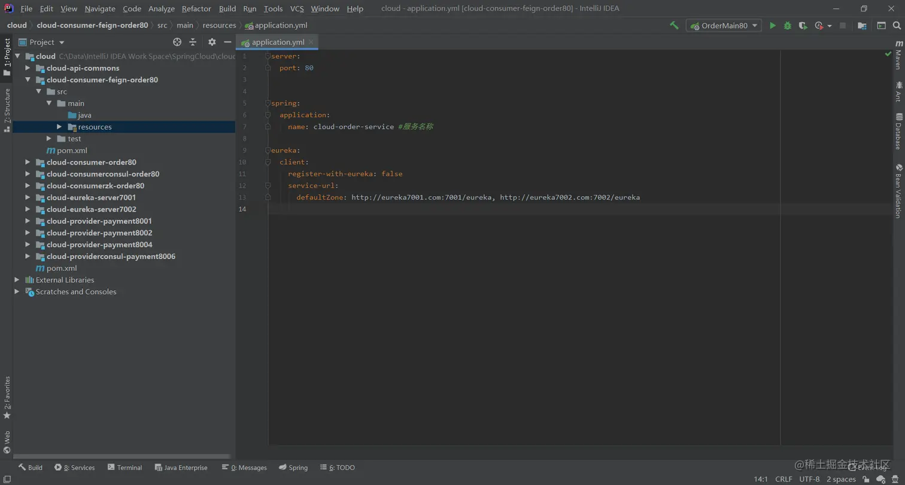Click the Build Project hammer icon
Image resolution: width=905 pixels, height=485 pixels.
[674, 26]
